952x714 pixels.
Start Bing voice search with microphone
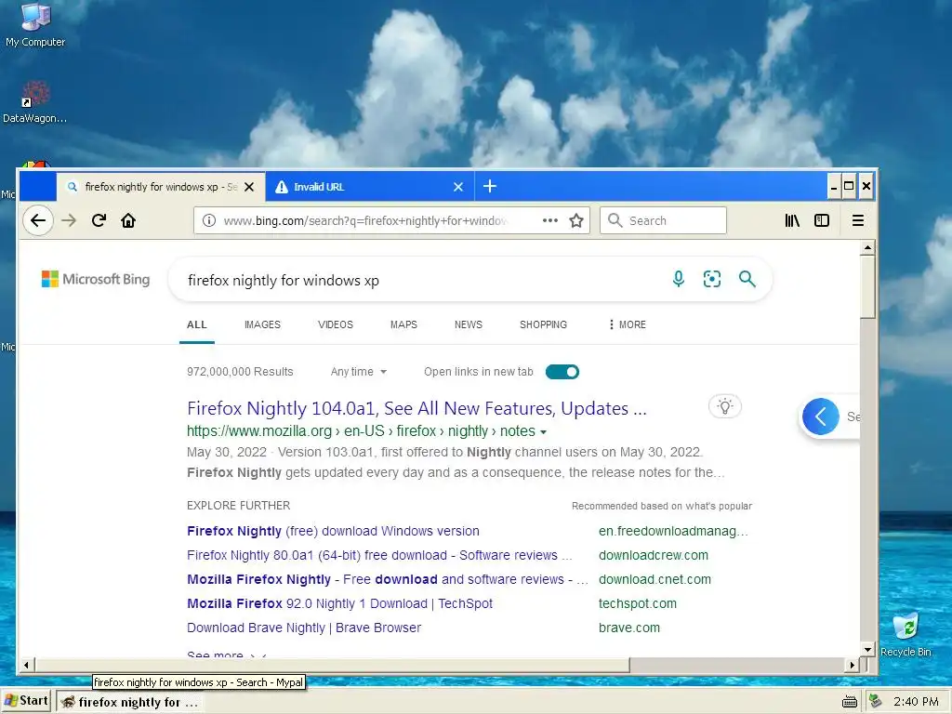[x=679, y=279]
